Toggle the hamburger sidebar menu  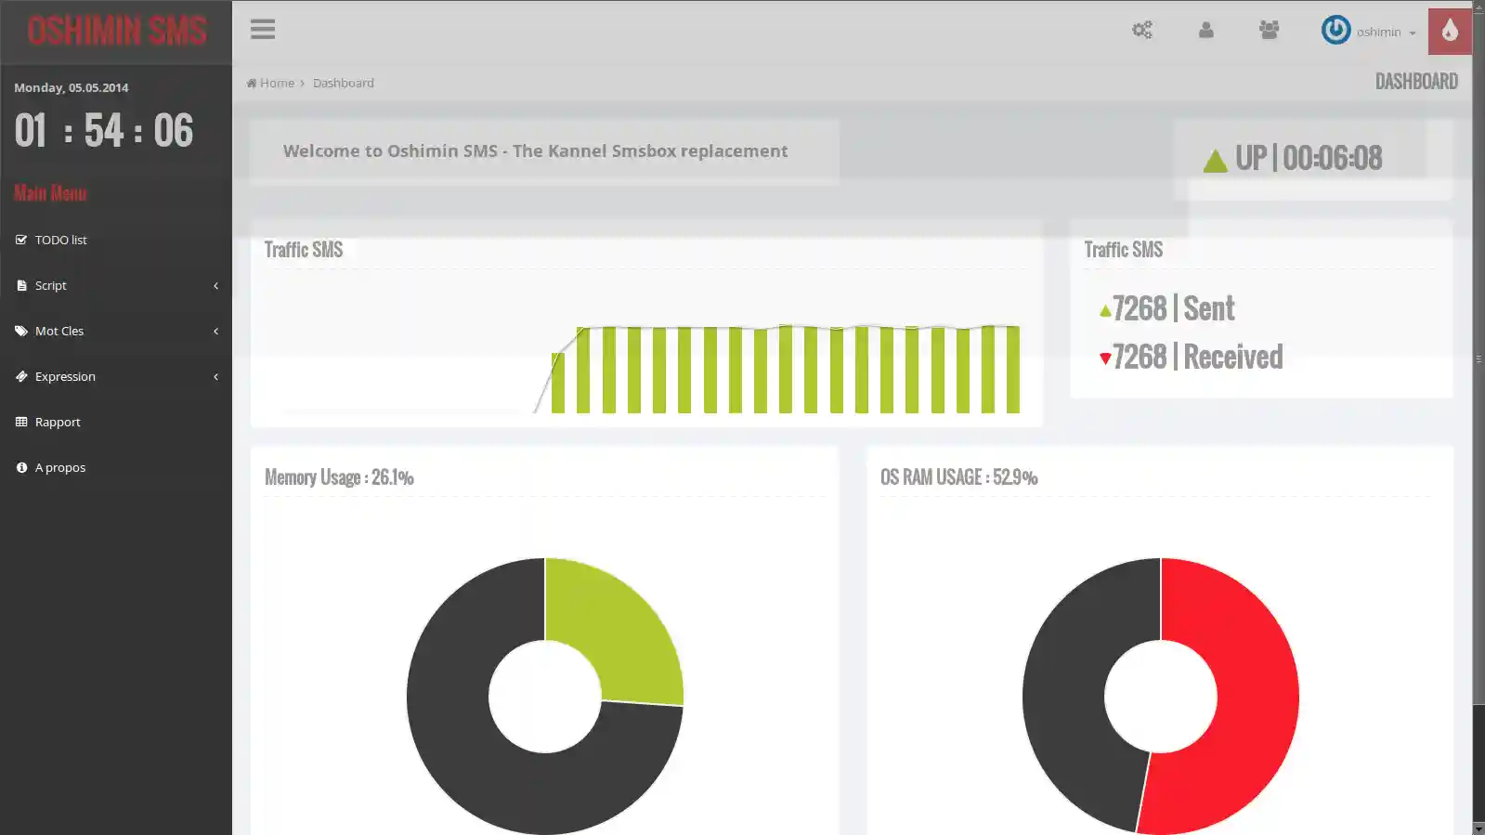coord(263,30)
